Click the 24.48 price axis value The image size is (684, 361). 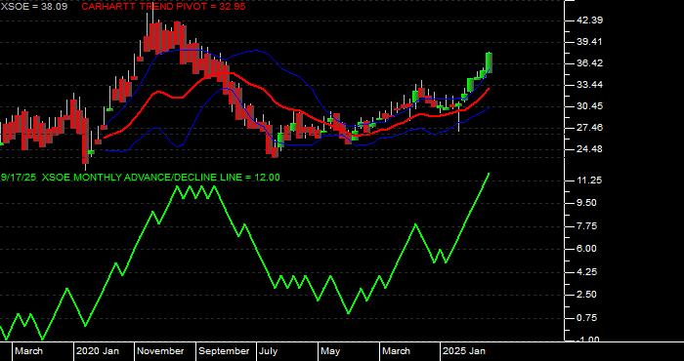[x=590, y=149]
